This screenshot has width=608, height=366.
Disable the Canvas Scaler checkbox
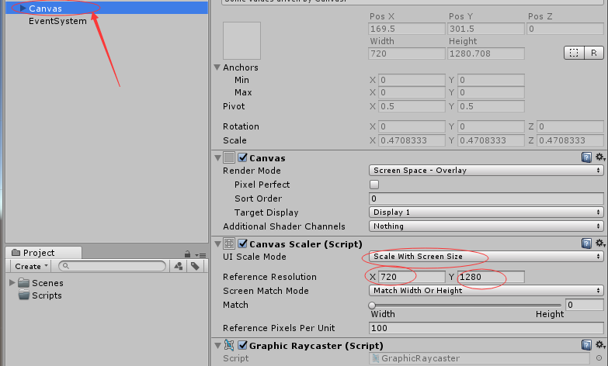click(x=243, y=243)
